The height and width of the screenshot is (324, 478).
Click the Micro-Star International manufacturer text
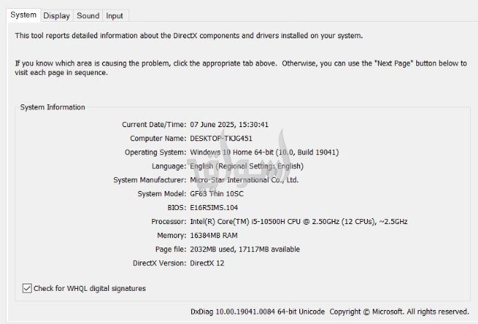(x=244, y=180)
